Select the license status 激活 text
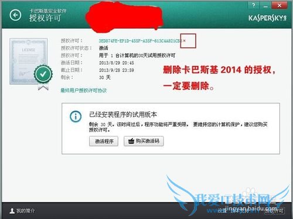293x219 pixels. click(104, 48)
